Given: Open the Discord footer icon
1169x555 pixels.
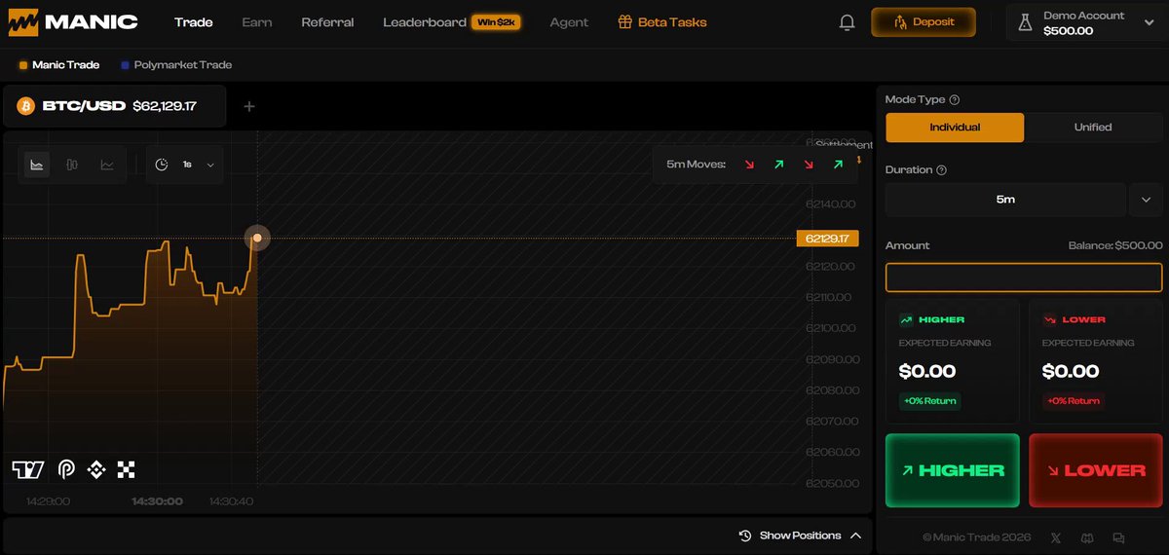Looking at the screenshot, I should tap(1087, 536).
